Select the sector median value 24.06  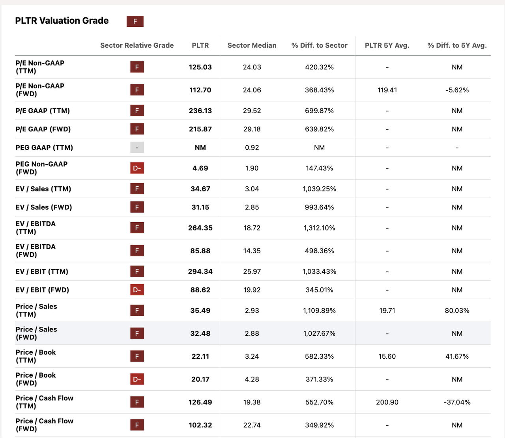click(x=252, y=90)
